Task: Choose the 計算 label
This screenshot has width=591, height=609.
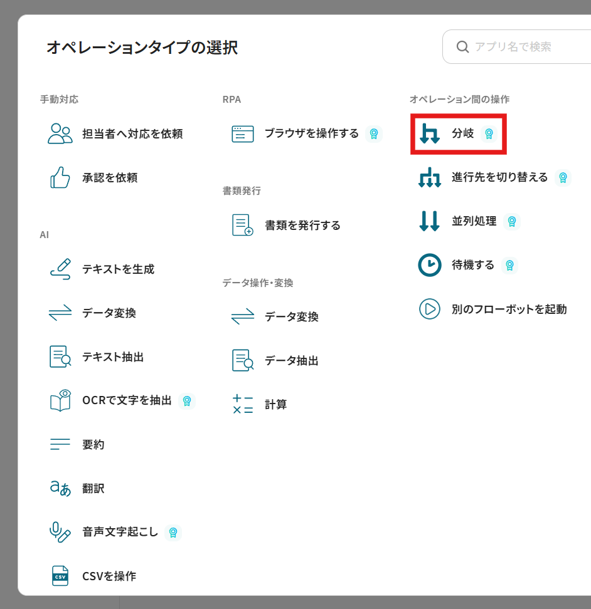Action: (x=275, y=404)
